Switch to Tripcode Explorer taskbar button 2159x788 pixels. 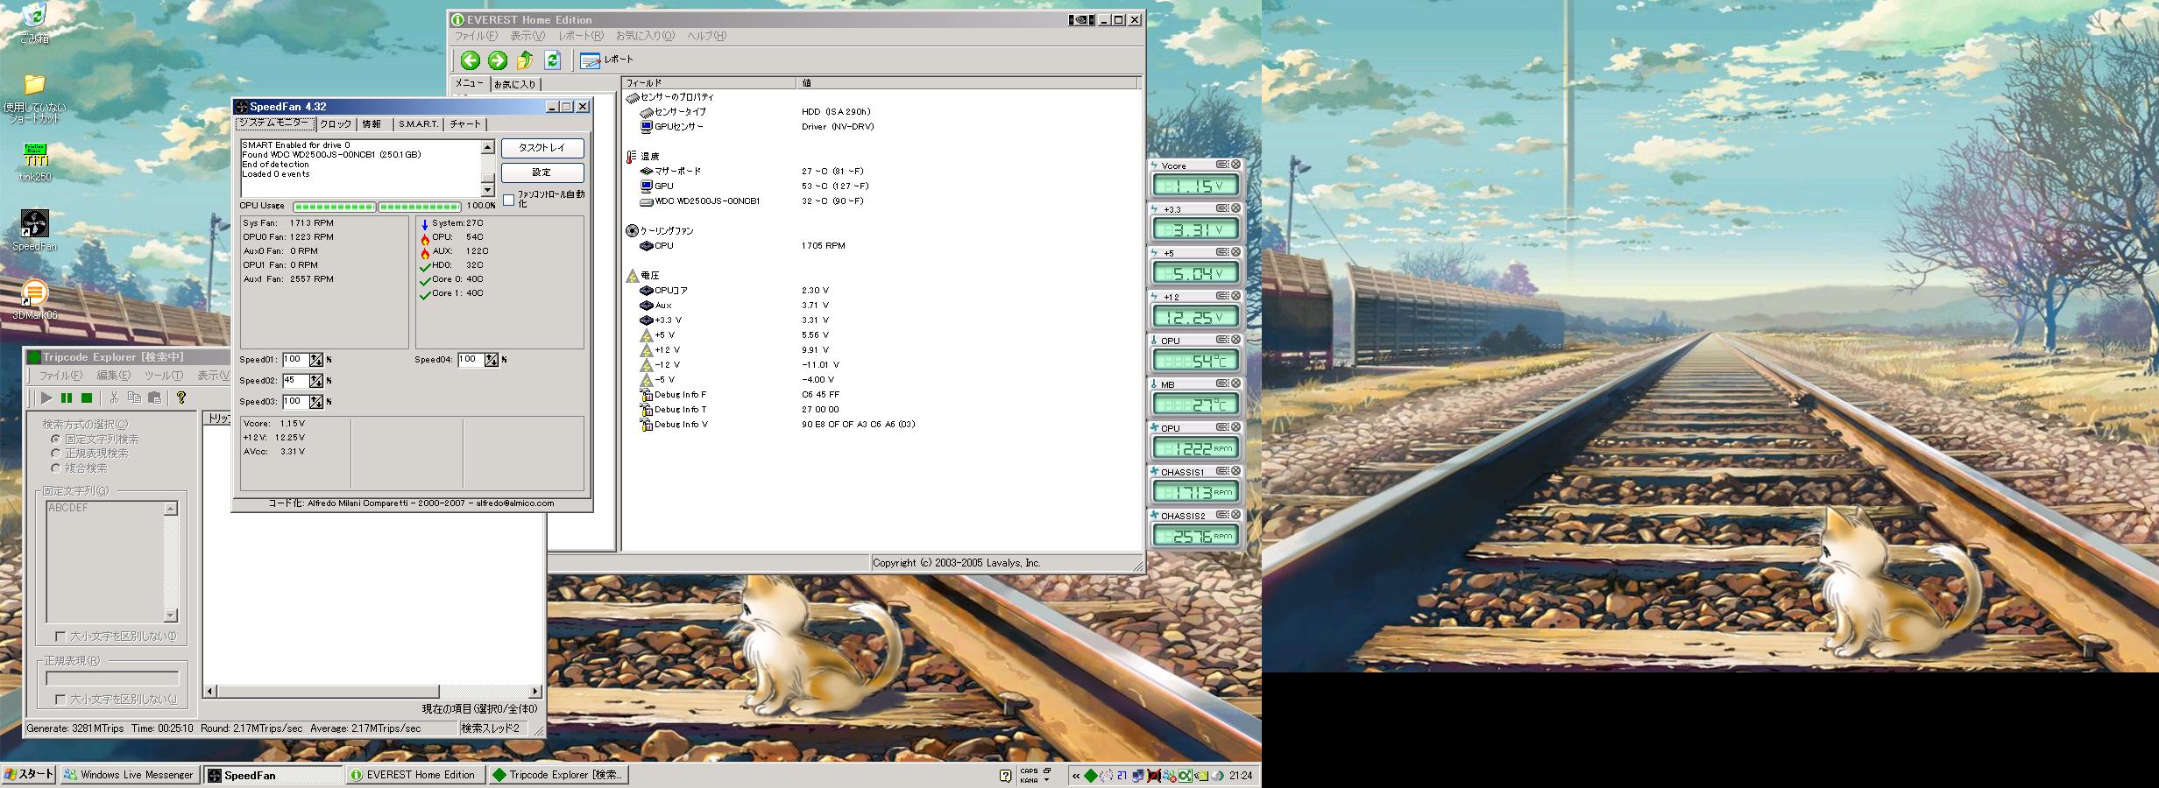pos(558,775)
